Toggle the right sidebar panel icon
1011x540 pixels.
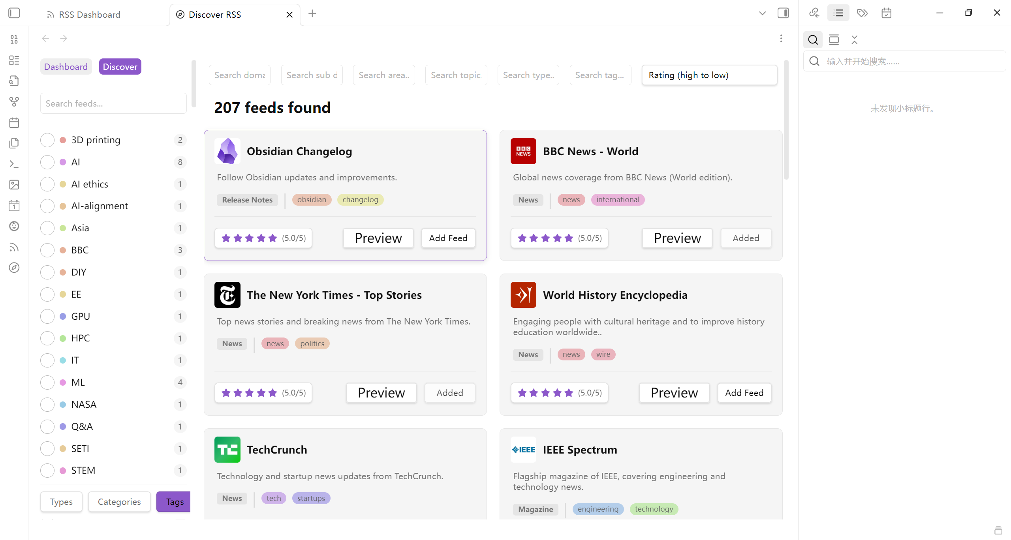[x=783, y=13]
